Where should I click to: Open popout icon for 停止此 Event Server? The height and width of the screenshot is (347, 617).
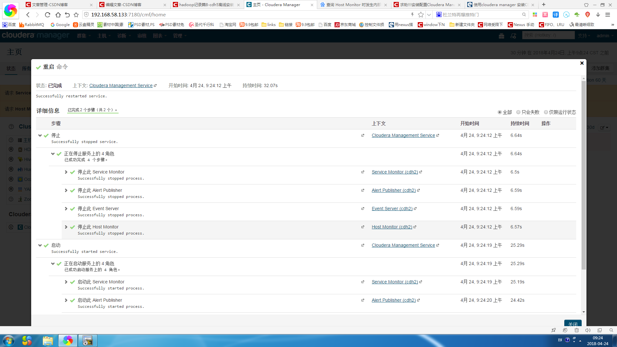363,209
